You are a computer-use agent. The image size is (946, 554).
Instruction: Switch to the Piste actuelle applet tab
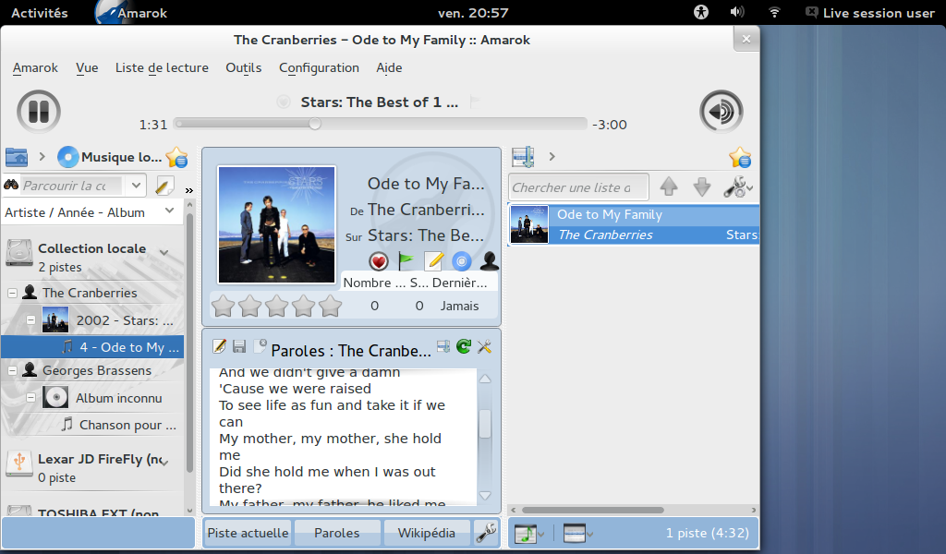pyautogui.click(x=248, y=533)
